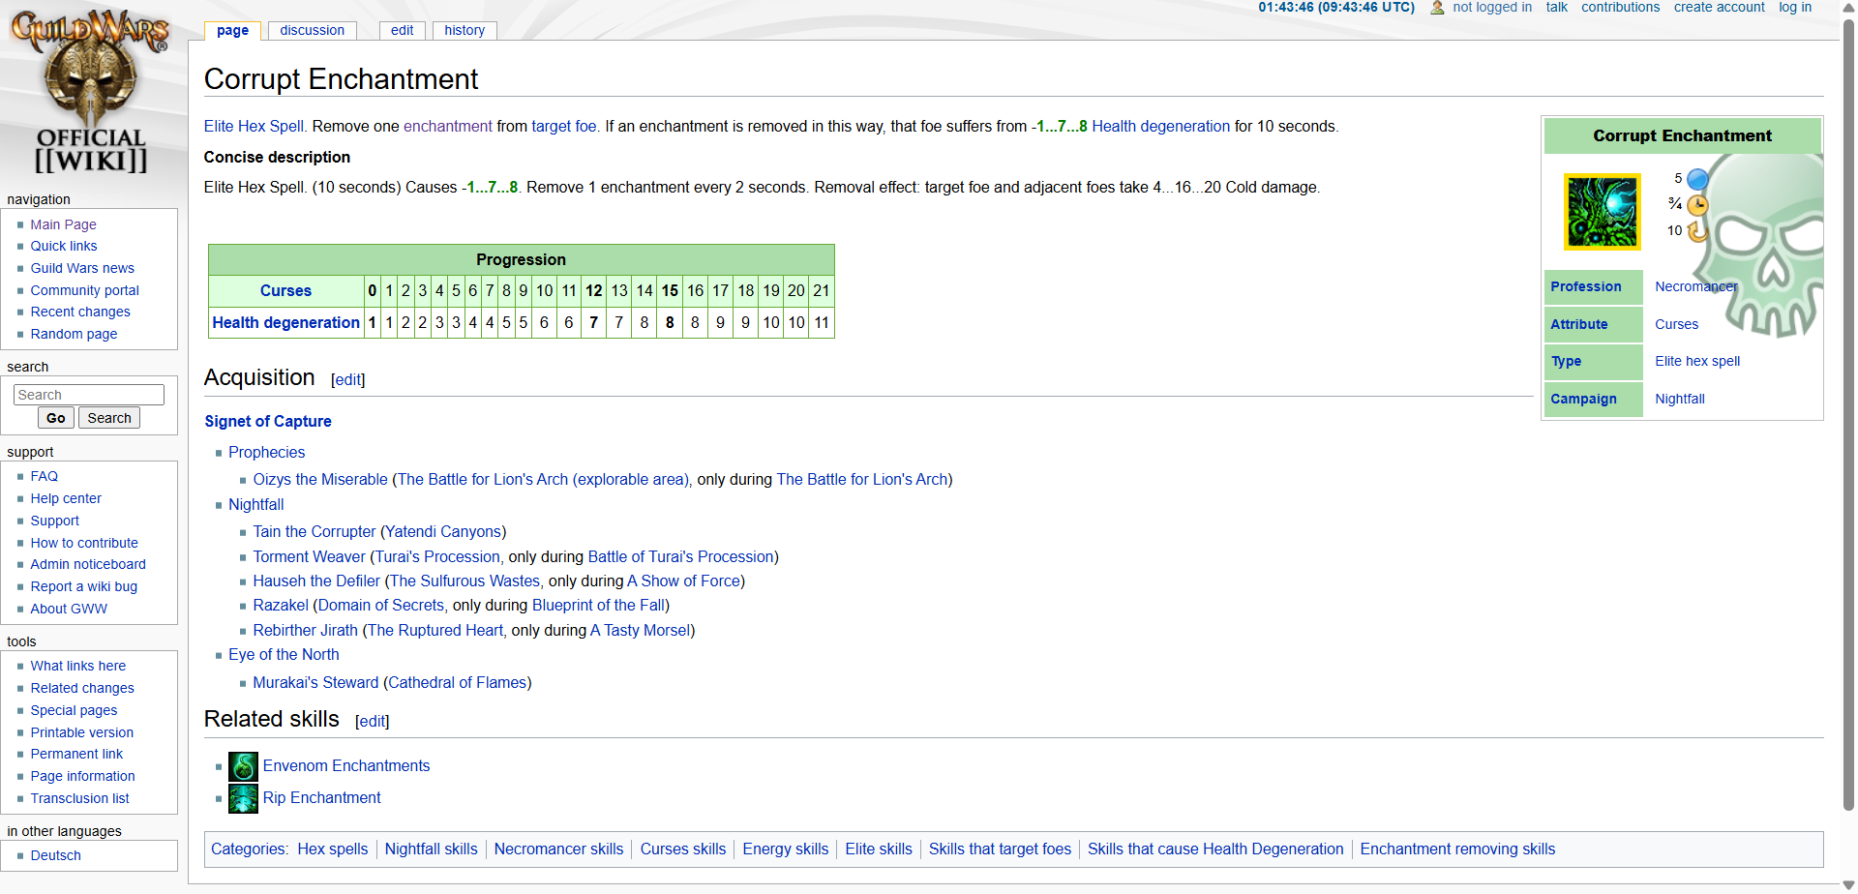
Task: Open the Hex spells category
Action: click(333, 849)
